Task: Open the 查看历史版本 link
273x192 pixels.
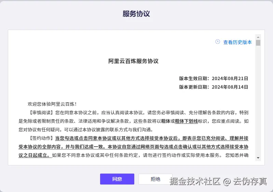Action: click(237, 42)
